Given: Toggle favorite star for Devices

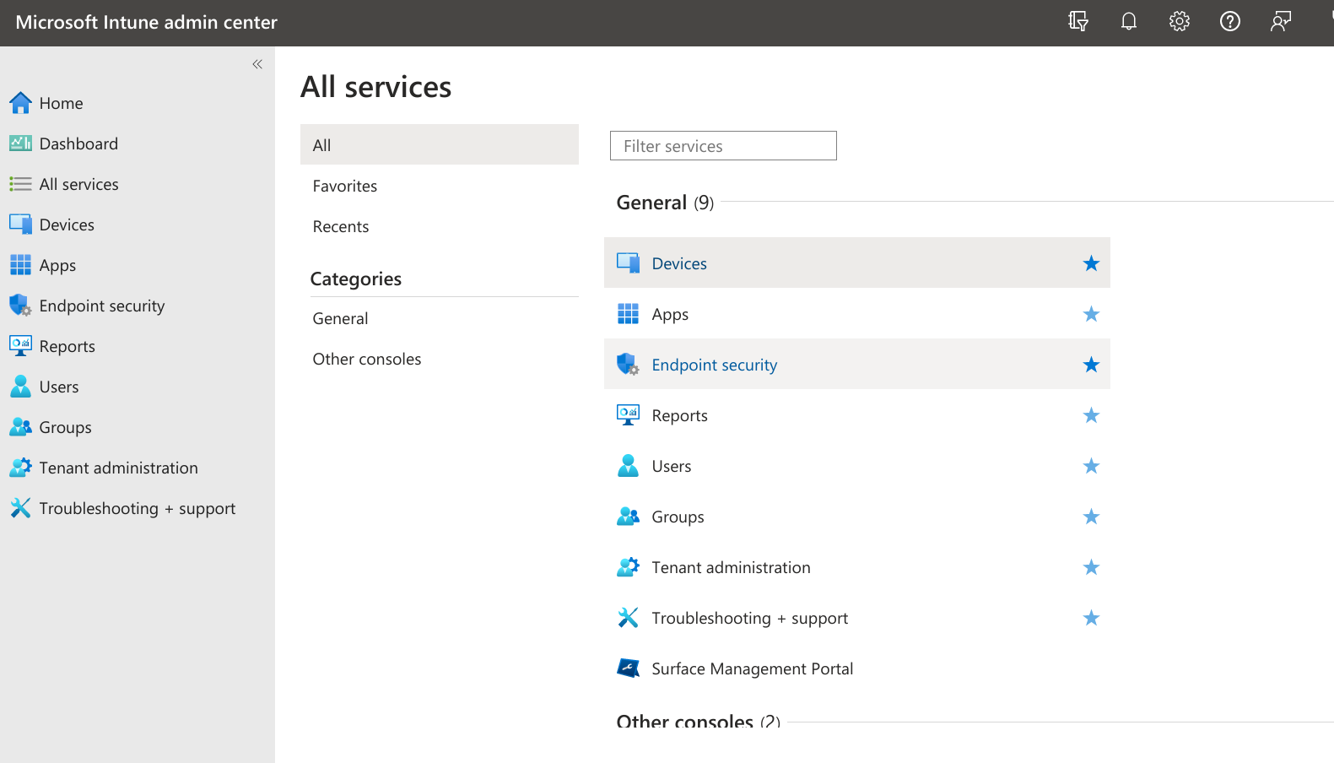Looking at the screenshot, I should (x=1091, y=263).
